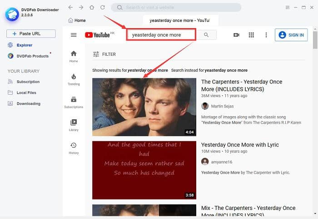Image resolution: width=318 pixels, height=219 pixels.
Task: Open History in the YouTube sidebar
Action: [x=74, y=148]
